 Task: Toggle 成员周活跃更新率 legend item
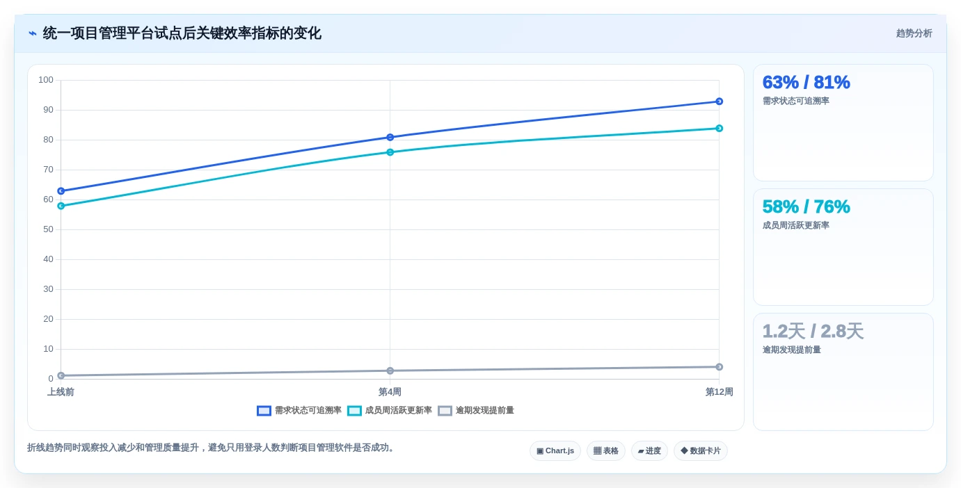point(390,411)
